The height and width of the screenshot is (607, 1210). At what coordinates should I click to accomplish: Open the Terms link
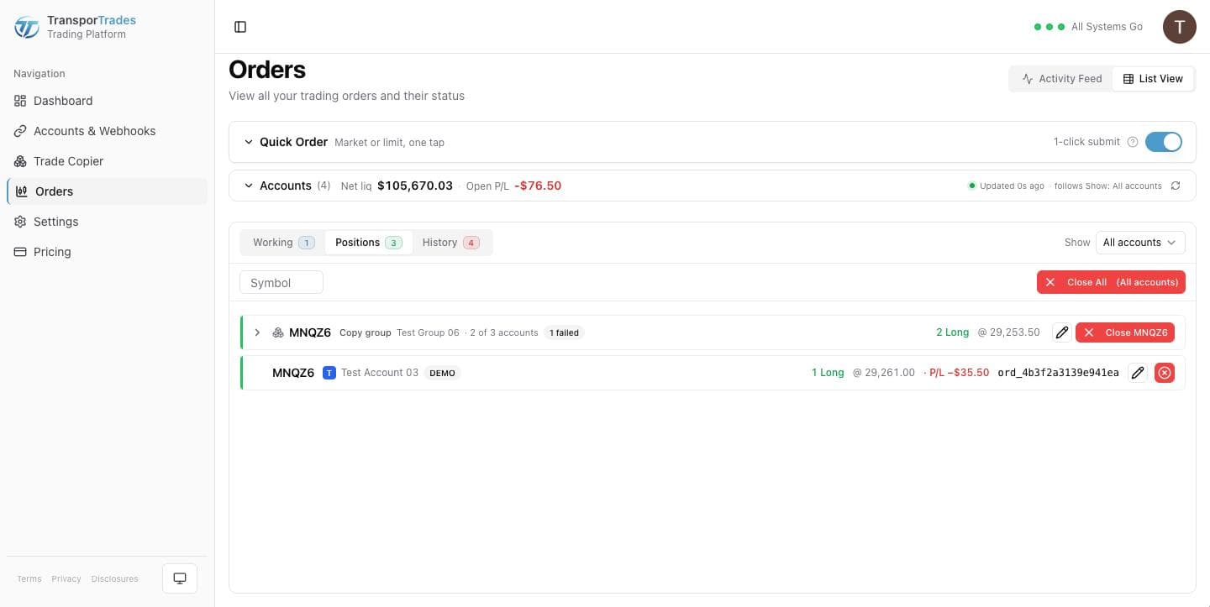29,578
